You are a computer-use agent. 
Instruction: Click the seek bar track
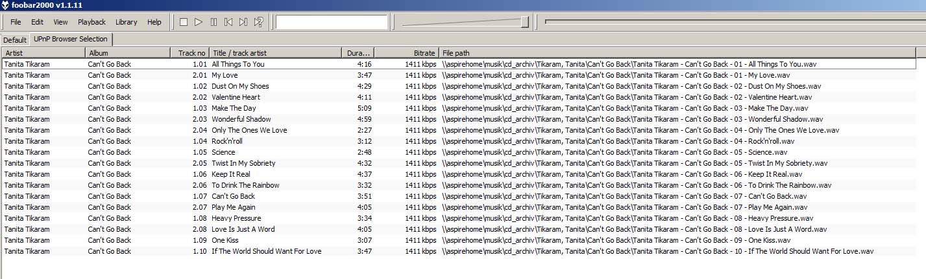point(733,22)
